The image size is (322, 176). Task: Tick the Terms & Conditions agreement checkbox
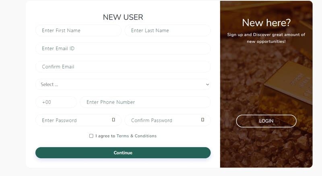click(91, 136)
